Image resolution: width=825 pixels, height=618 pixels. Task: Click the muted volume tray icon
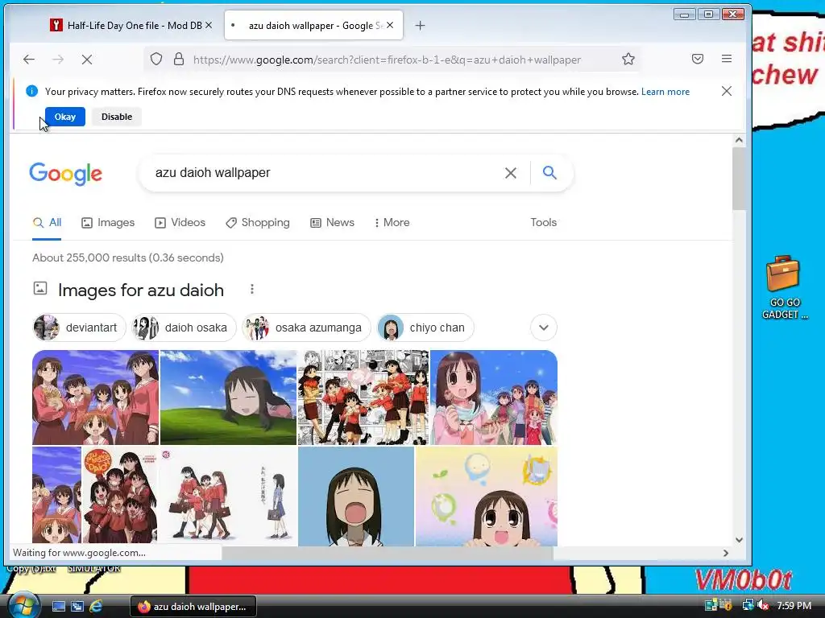click(763, 605)
